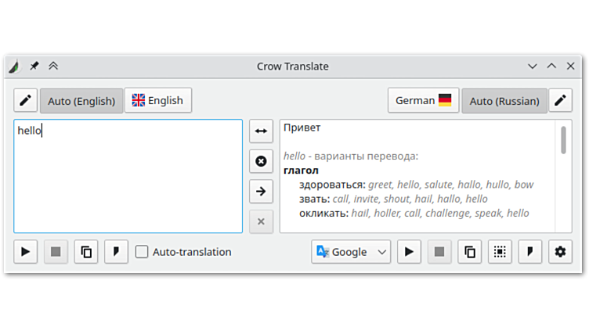Edit translation languages with pencil icon
This screenshot has width=589, height=331.
pos(560,100)
